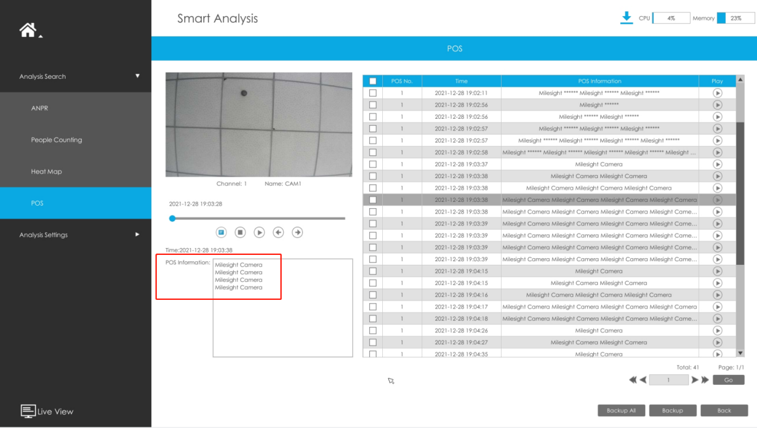The height and width of the screenshot is (428, 757).
Task: Play the 19:04:16 POS record
Action: pos(717,295)
